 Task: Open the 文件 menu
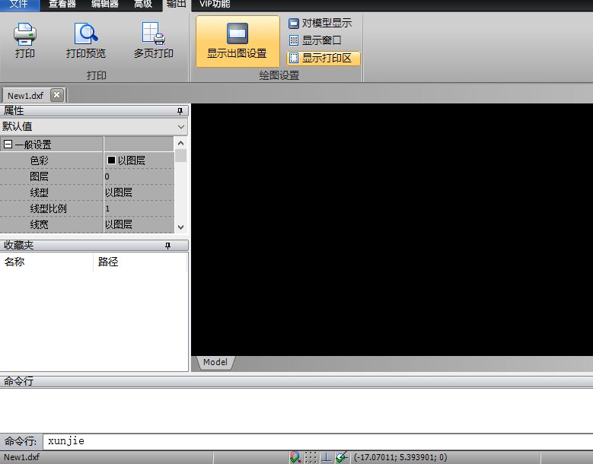tap(19, 4)
